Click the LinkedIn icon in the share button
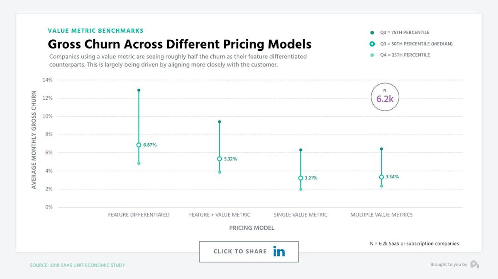 click(279, 251)
